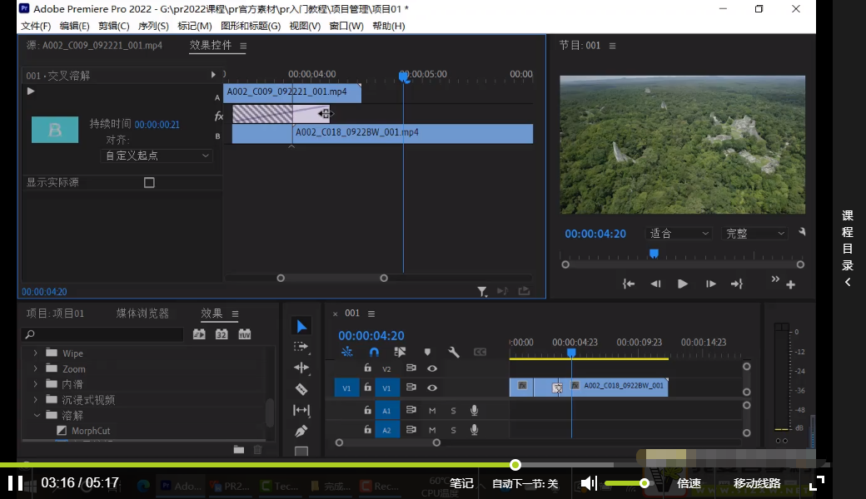Toggle nest-sequence insert mode icon
This screenshot has height=499, width=866.
[347, 352]
